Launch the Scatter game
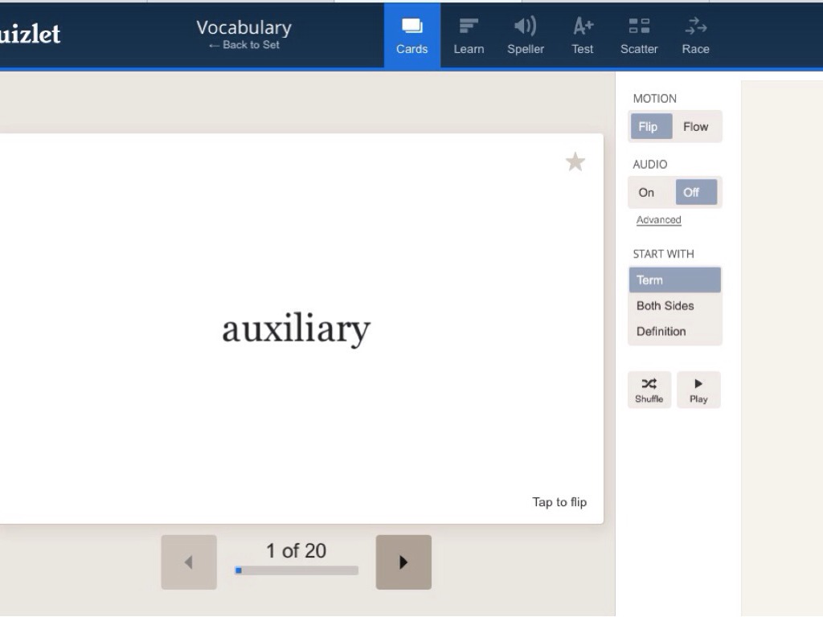 coord(639,36)
